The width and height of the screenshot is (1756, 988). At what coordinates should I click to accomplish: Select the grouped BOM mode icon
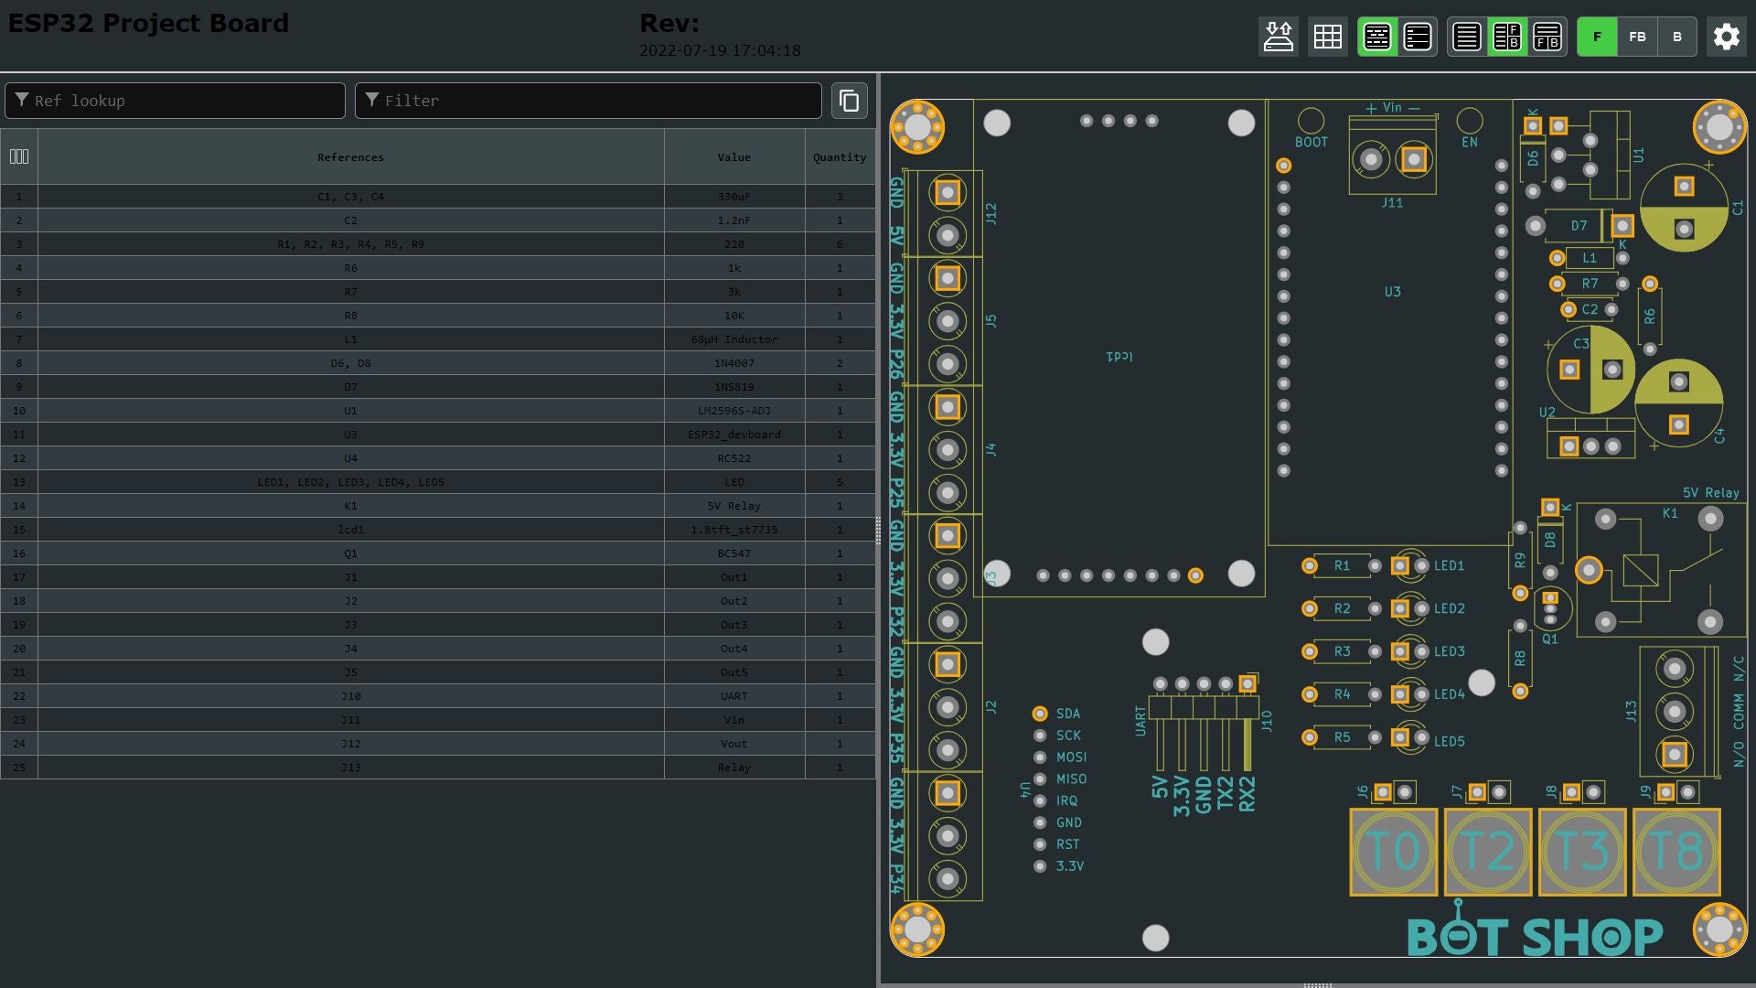(1376, 38)
